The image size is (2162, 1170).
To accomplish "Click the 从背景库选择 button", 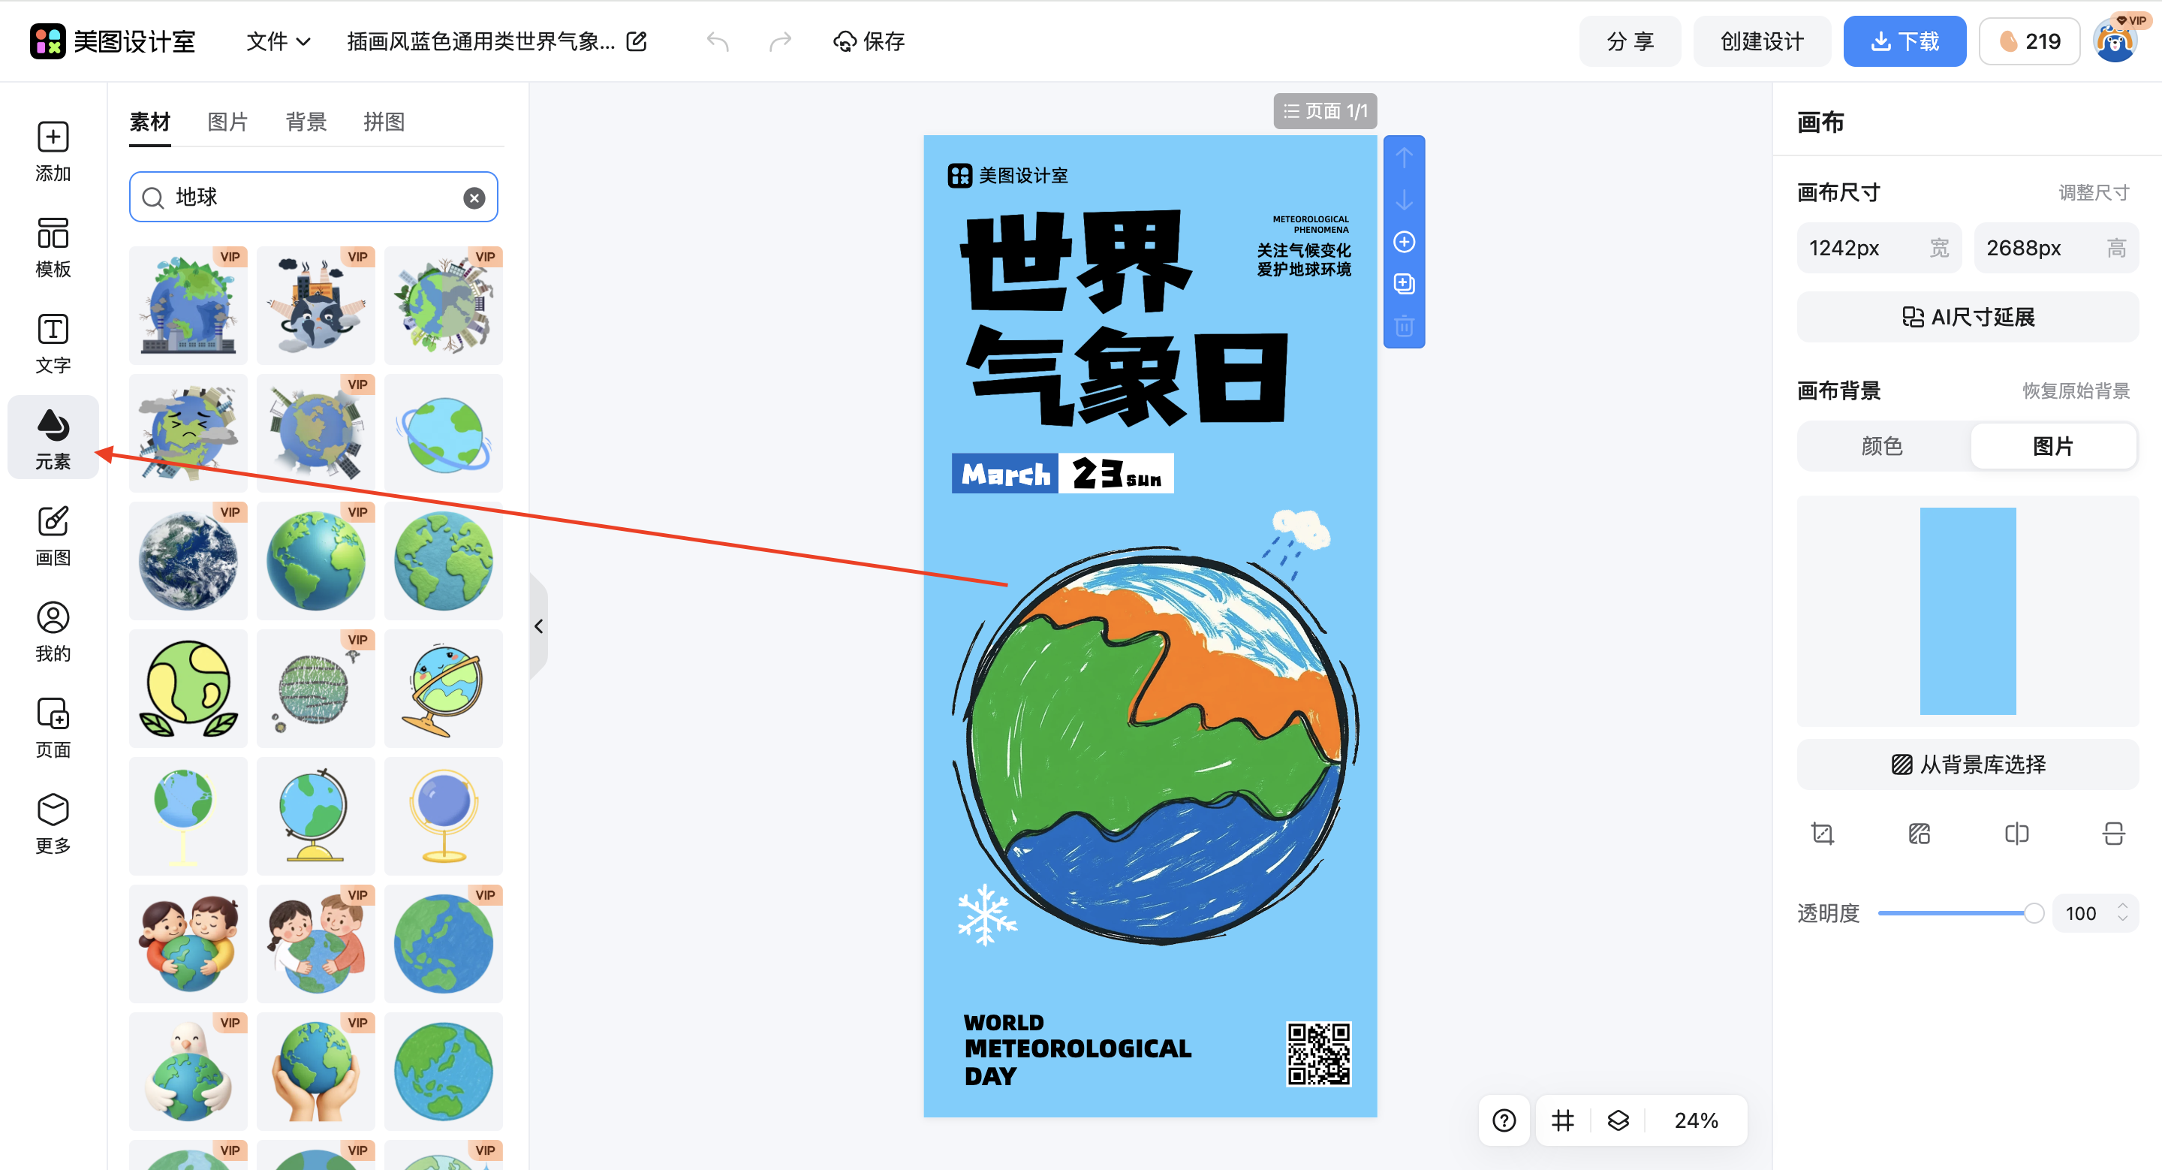I will click(1968, 764).
